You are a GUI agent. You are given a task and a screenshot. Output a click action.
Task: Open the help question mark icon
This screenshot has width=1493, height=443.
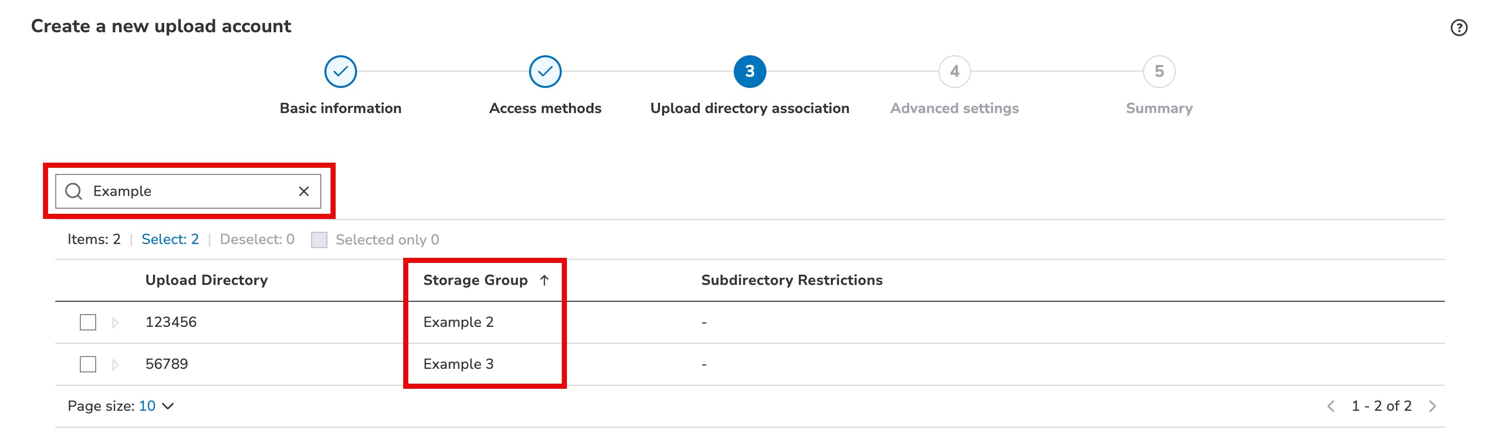[1458, 28]
